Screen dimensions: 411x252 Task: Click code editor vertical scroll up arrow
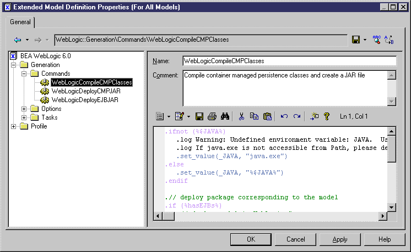tap(391, 131)
